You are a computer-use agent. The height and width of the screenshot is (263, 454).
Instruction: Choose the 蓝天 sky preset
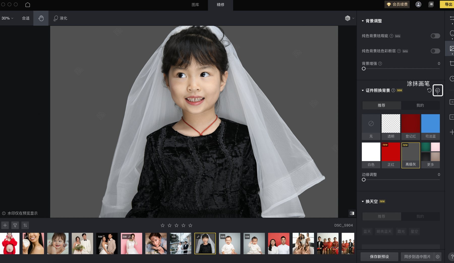pyautogui.click(x=367, y=231)
